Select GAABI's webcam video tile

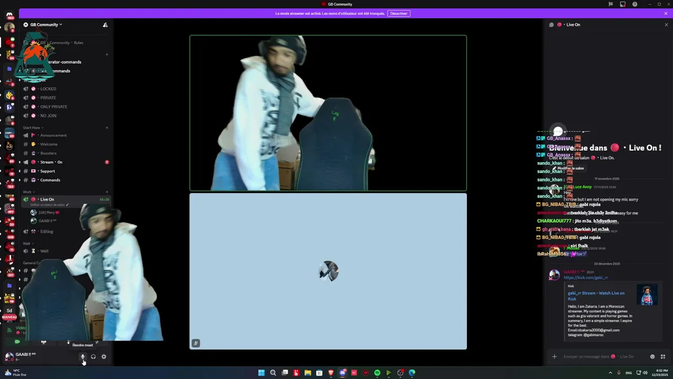[x=328, y=113]
